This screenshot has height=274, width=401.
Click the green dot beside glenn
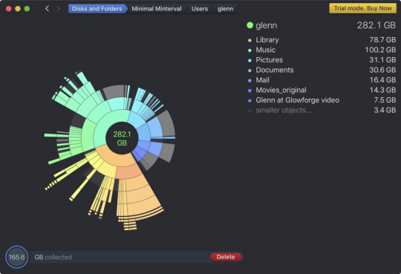click(x=250, y=25)
